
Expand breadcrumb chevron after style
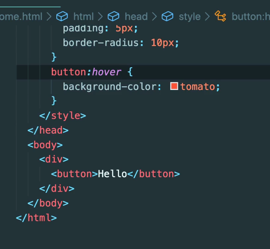point(208,17)
